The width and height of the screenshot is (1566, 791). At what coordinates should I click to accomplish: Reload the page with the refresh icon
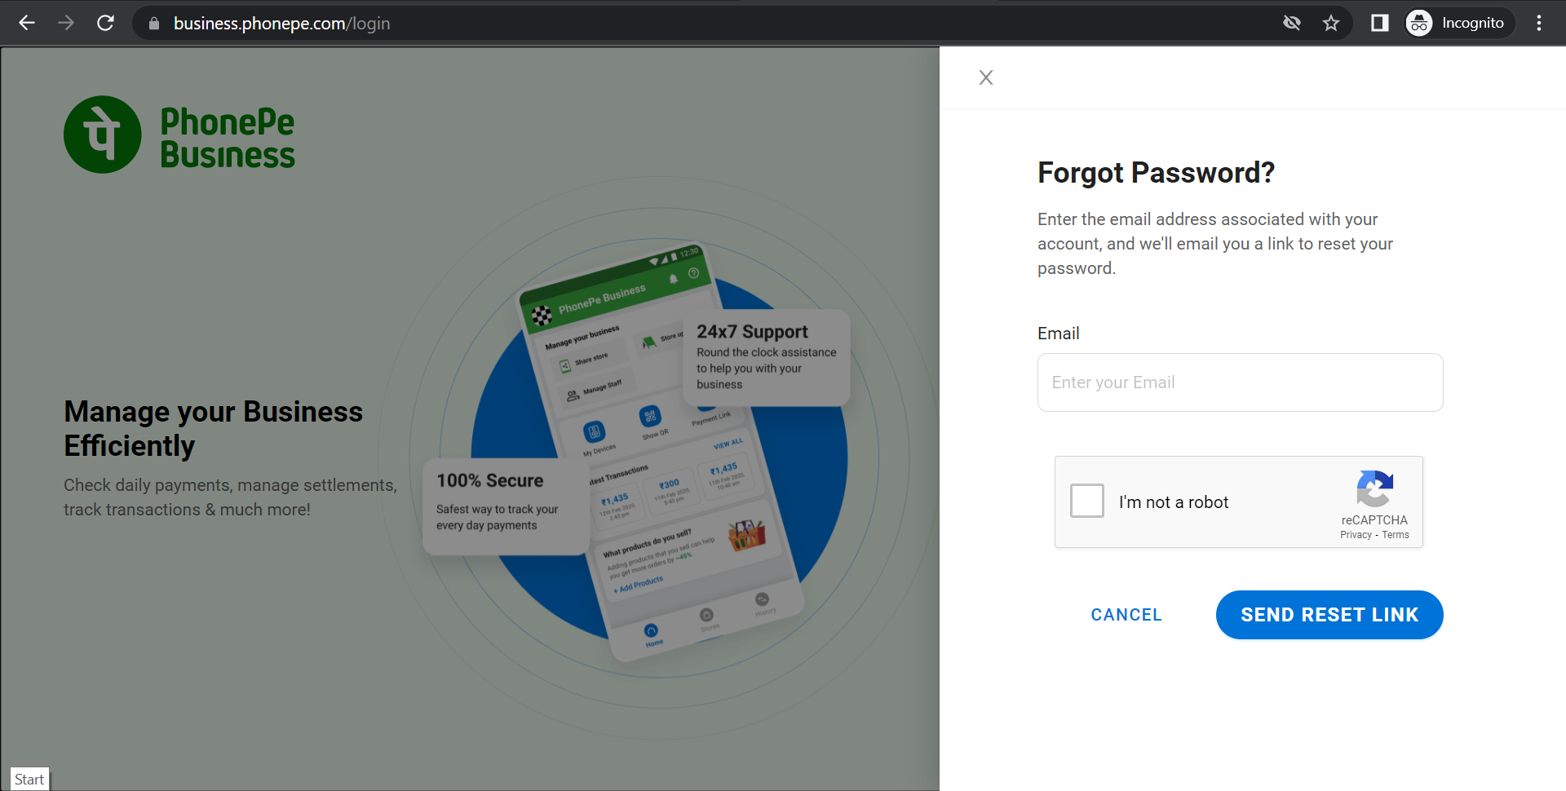pyautogui.click(x=105, y=23)
